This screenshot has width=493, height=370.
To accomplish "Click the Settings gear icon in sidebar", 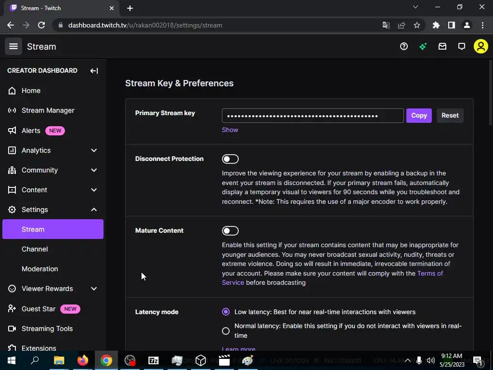I will tap(12, 210).
